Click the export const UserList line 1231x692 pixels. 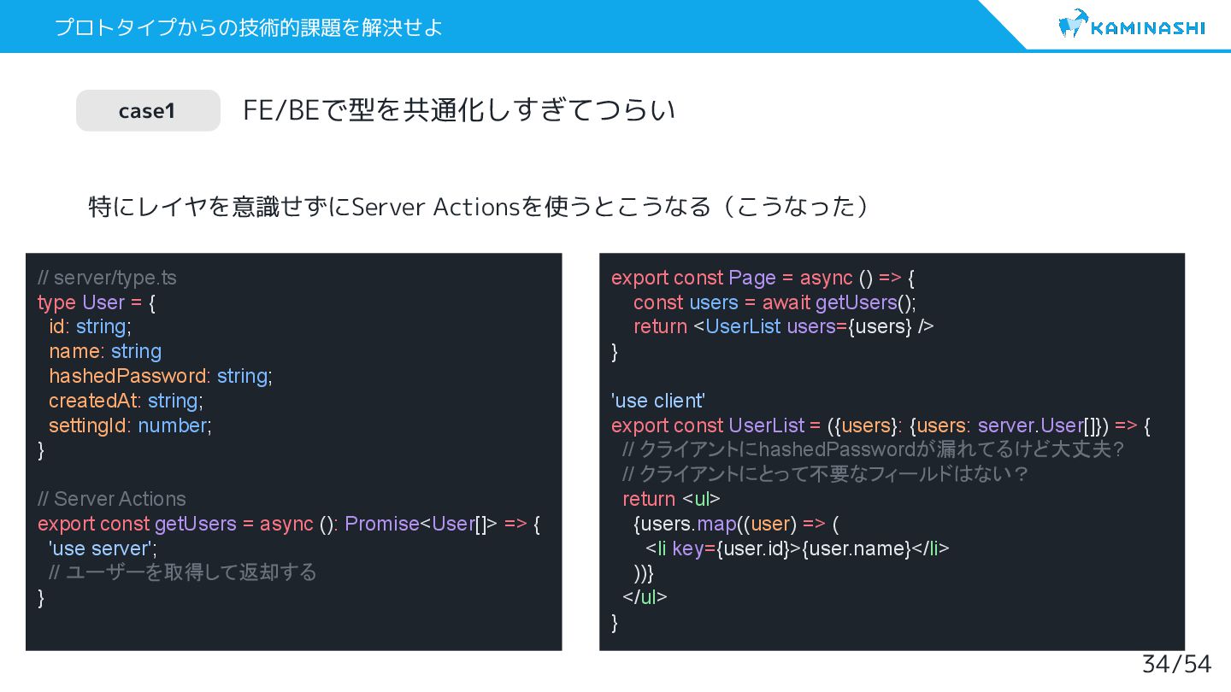[x=881, y=425]
